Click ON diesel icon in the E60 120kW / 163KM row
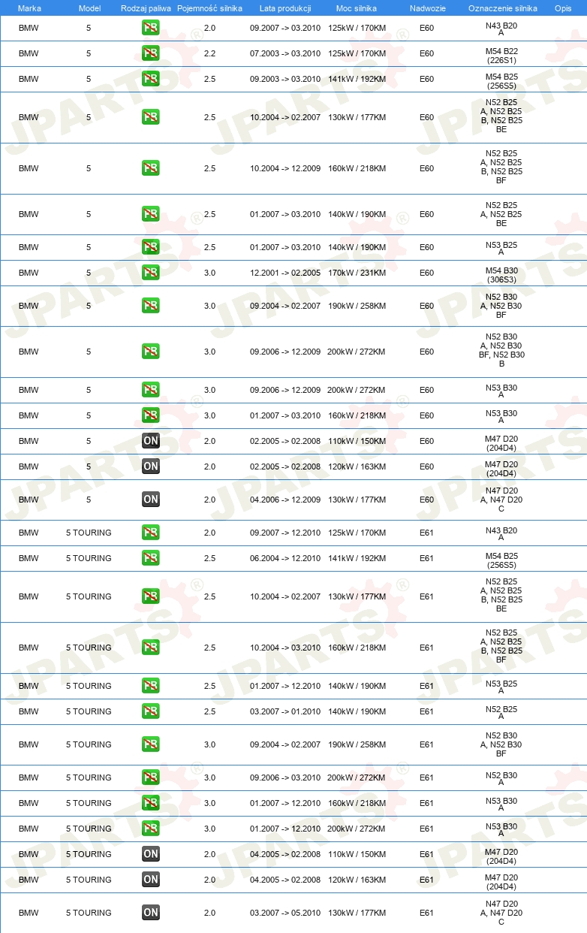Viewport: 587px width, 933px height. (150, 466)
